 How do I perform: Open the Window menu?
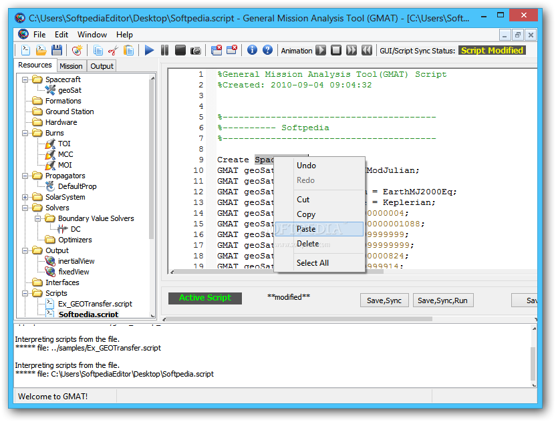point(92,35)
